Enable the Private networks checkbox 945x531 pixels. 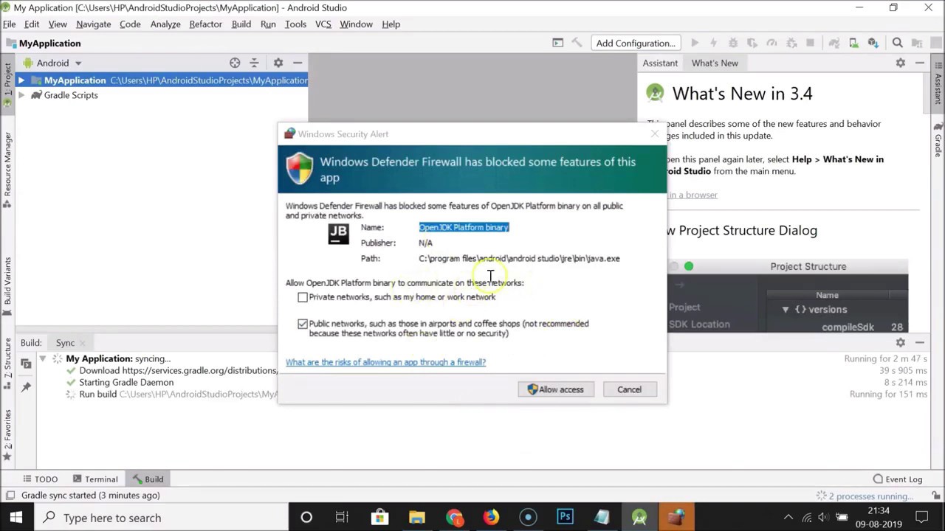[303, 297]
